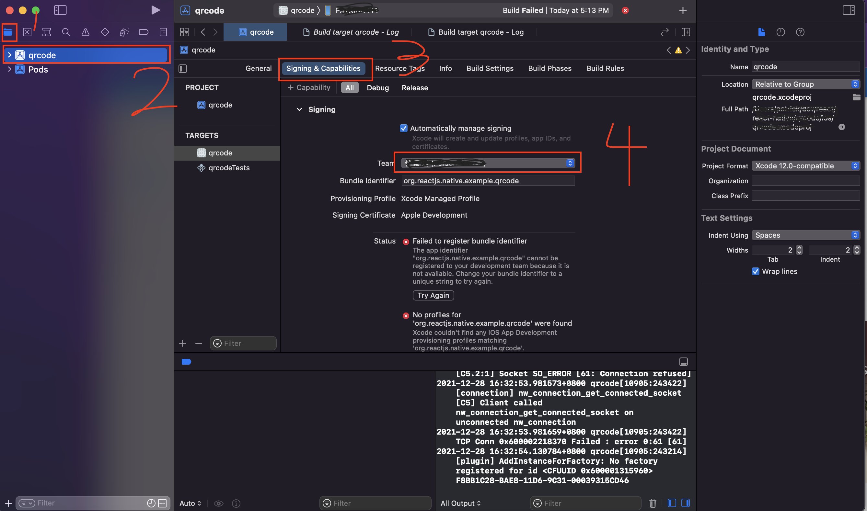Expand the Pods project tree
Screen dimensions: 867x511
(10, 69)
